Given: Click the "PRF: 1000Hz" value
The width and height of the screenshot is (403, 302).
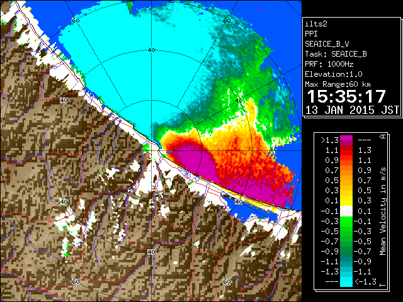Looking at the screenshot, I should [329, 64].
